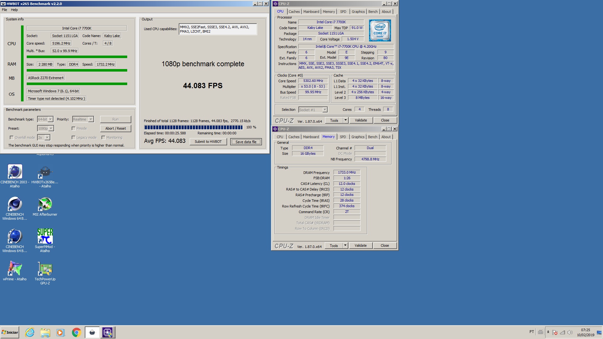Image resolution: width=603 pixels, height=339 pixels.
Task: Switch to SPD tab in upper CPU-Z
Action: click(x=343, y=12)
